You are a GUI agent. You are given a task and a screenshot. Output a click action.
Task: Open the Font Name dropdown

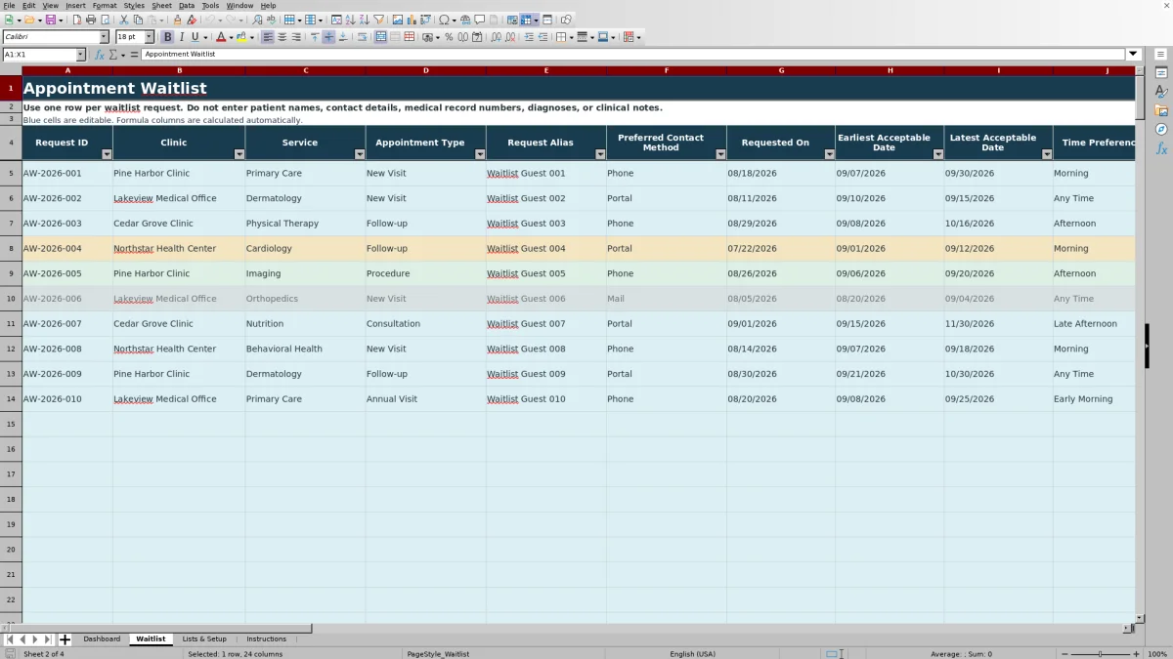tap(104, 37)
